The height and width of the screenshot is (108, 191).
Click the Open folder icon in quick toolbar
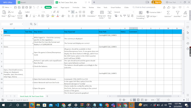[15, 7]
